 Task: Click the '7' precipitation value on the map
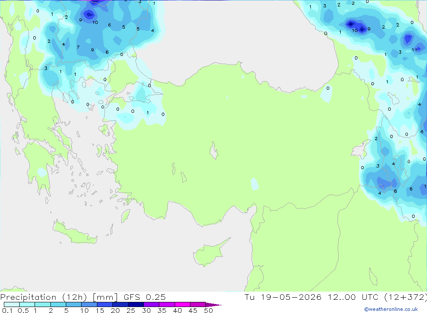tap(78, 47)
